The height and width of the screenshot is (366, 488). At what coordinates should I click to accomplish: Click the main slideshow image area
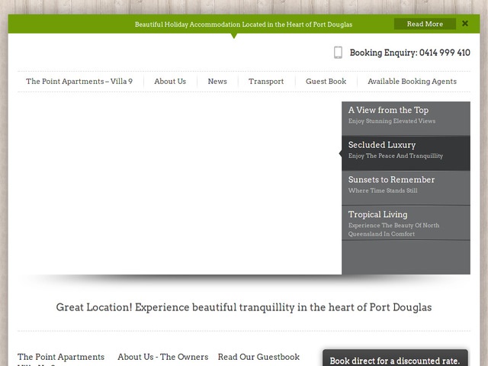pyautogui.click(x=179, y=188)
